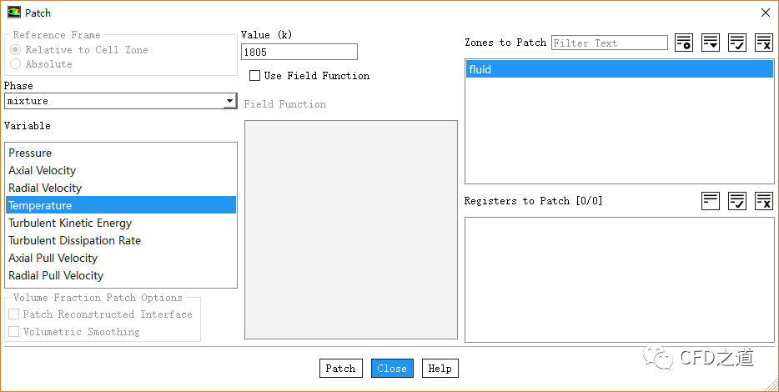
Task: Select all zones in Zones to Patch
Action: 737,43
